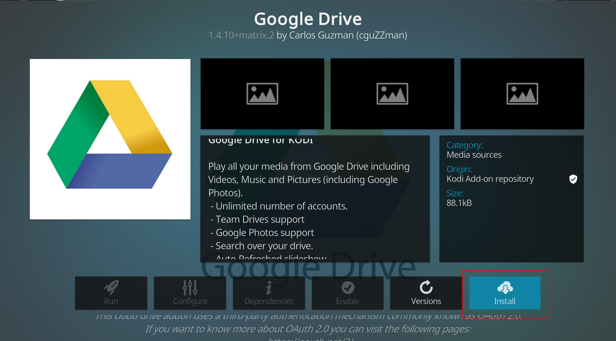Viewport: 616px width, 341px height.
Task: Click the Enable checkmark icon
Action: tap(348, 287)
